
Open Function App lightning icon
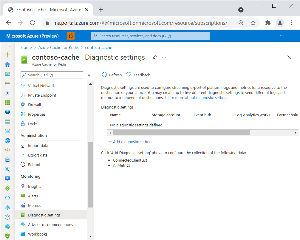coord(7,150)
